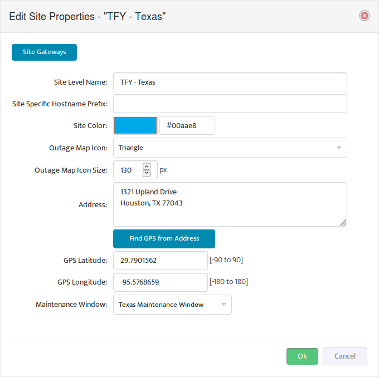The width and height of the screenshot is (379, 377).
Task: Click the Maintenance Window dropdown arrow
Action: [x=224, y=305]
